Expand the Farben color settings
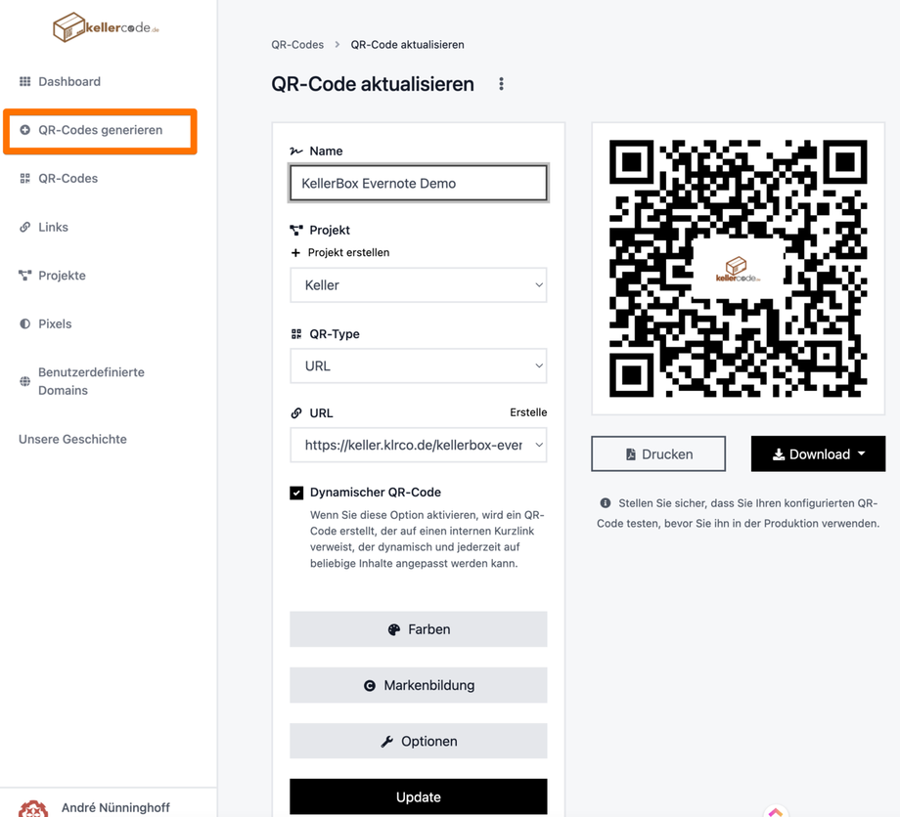 418,629
